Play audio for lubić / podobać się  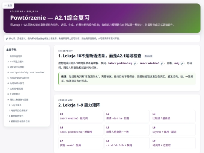tap(135, 63)
